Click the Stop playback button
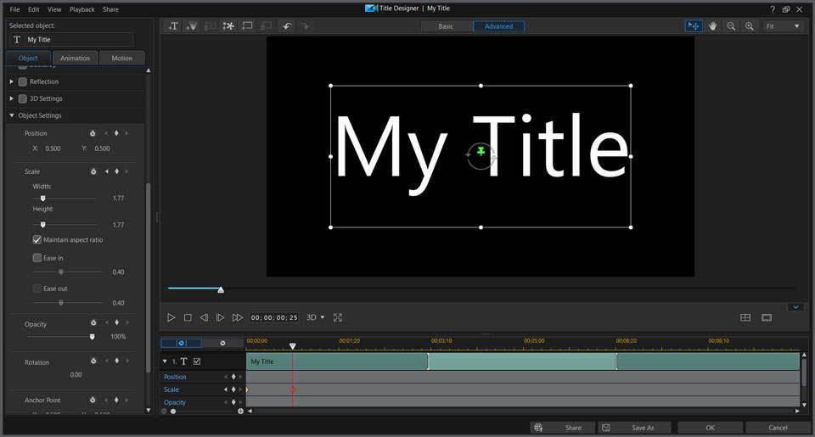Viewport: 815px width, 437px height. pyautogui.click(x=188, y=317)
